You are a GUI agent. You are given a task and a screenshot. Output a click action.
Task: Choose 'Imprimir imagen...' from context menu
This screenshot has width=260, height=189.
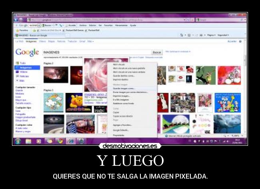coord(132,96)
